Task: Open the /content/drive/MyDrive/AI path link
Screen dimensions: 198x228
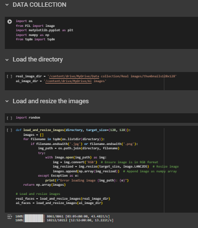Action: point(69,81)
